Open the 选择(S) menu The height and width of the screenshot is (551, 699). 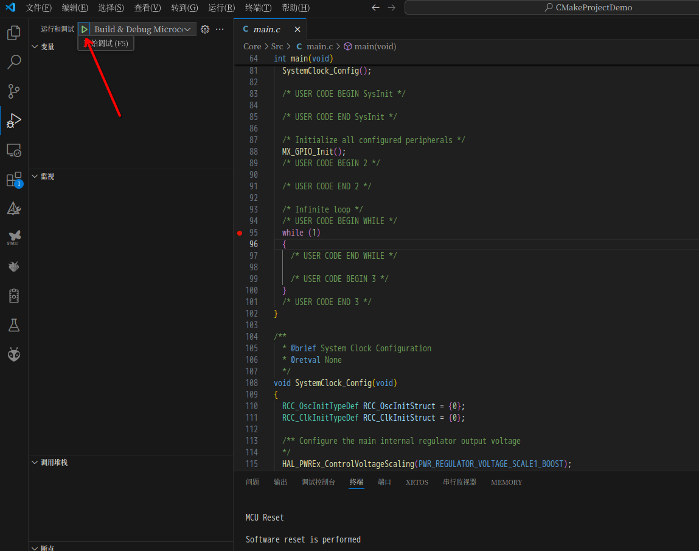coord(111,7)
